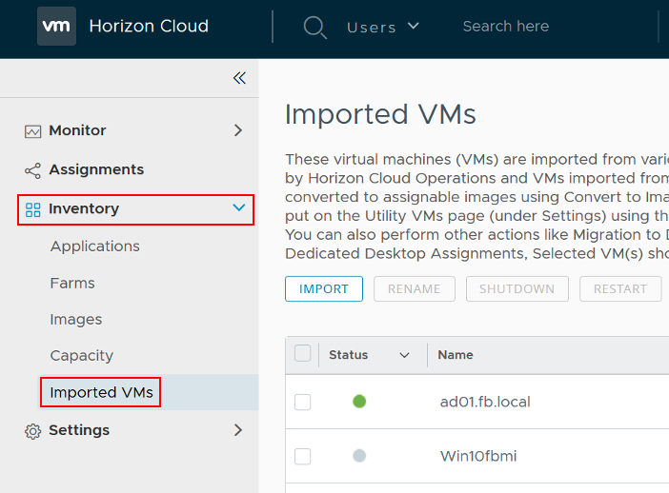This screenshot has width=669, height=493.
Task: Click the Settings gear icon
Action: click(32, 431)
